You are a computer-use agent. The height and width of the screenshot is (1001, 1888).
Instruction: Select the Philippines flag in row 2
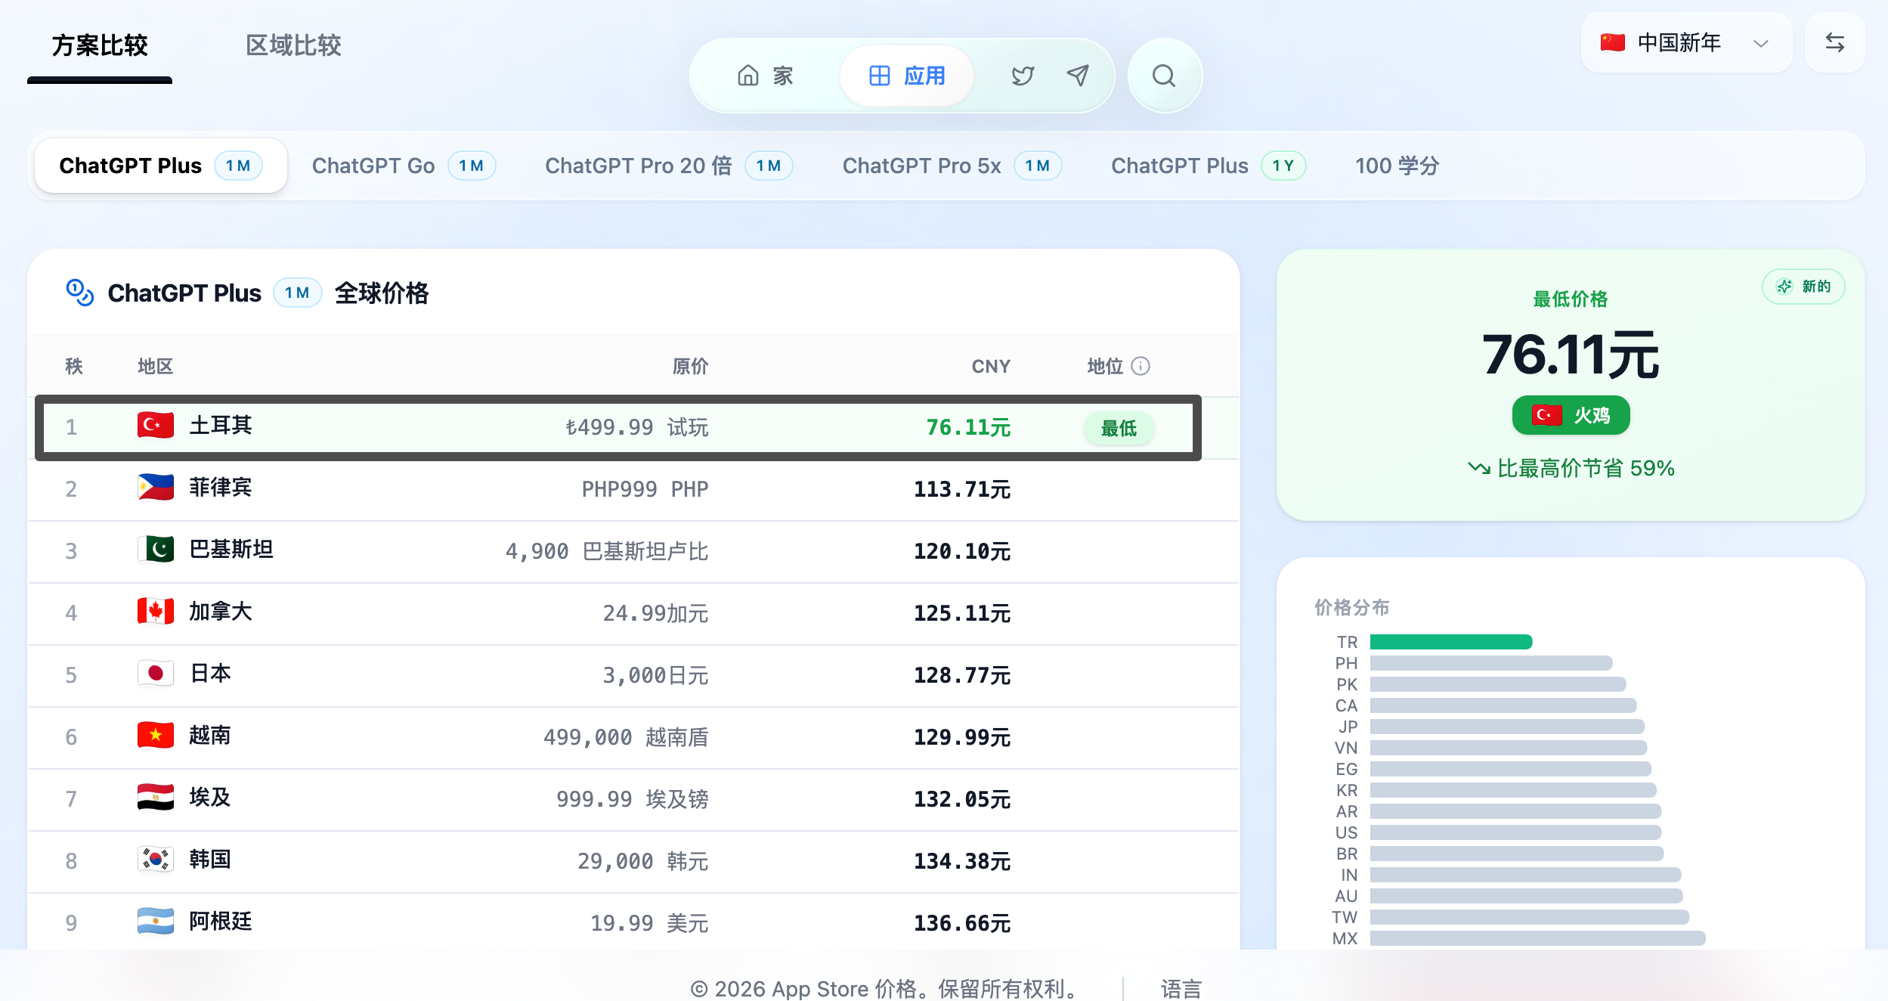point(156,487)
